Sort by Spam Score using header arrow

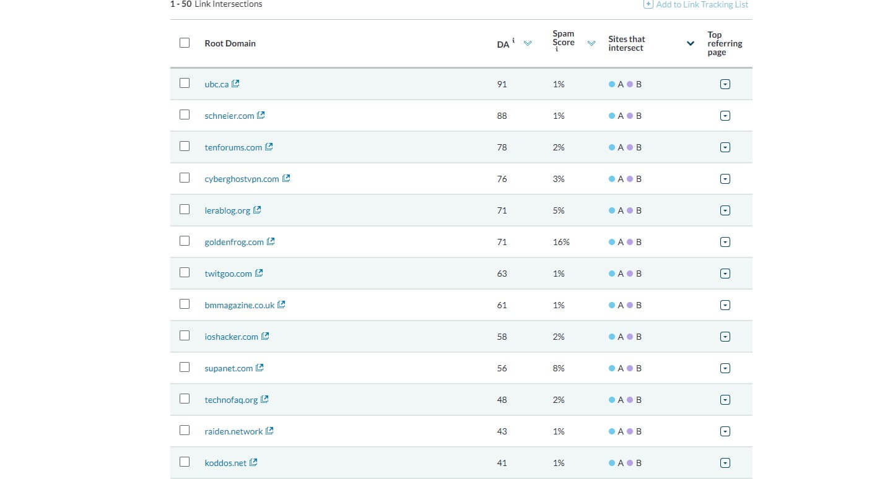[x=591, y=43]
